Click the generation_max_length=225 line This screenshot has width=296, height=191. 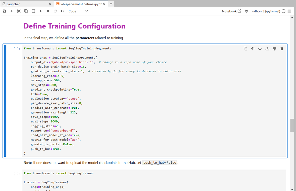(54, 112)
